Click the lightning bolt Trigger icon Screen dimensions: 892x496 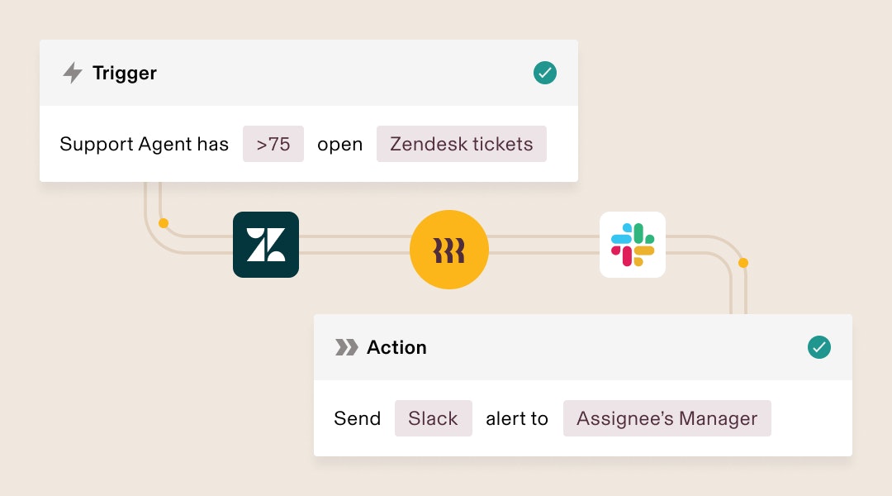[x=72, y=73]
